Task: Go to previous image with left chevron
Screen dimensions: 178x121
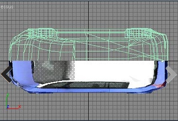Action: coord(7,74)
